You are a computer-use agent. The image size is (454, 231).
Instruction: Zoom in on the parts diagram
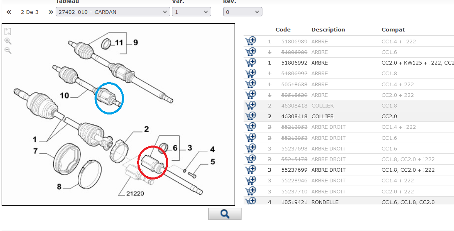tap(8, 41)
